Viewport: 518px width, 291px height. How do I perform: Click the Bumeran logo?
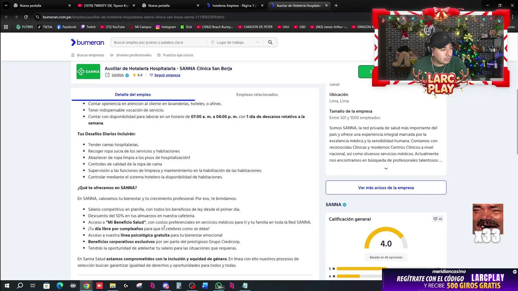click(x=87, y=42)
